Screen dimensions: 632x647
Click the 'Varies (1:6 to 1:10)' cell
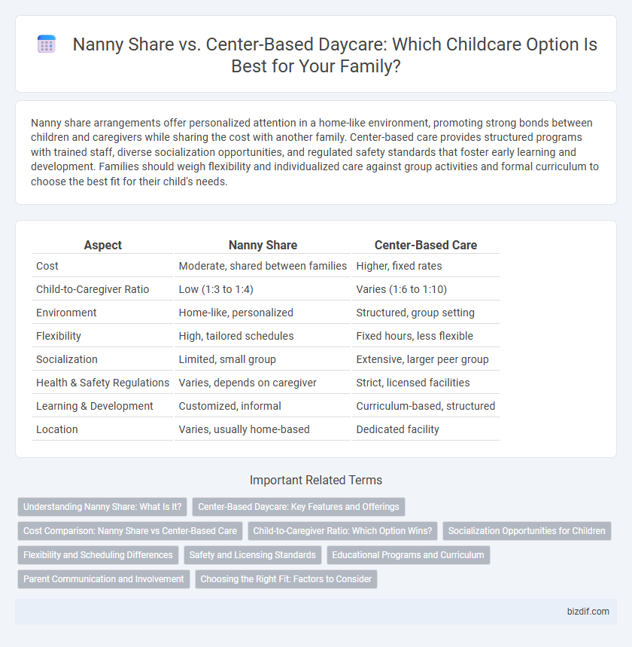click(425, 289)
